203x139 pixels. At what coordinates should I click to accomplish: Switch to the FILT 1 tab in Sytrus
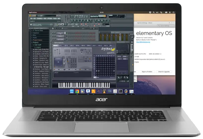coord(95,46)
